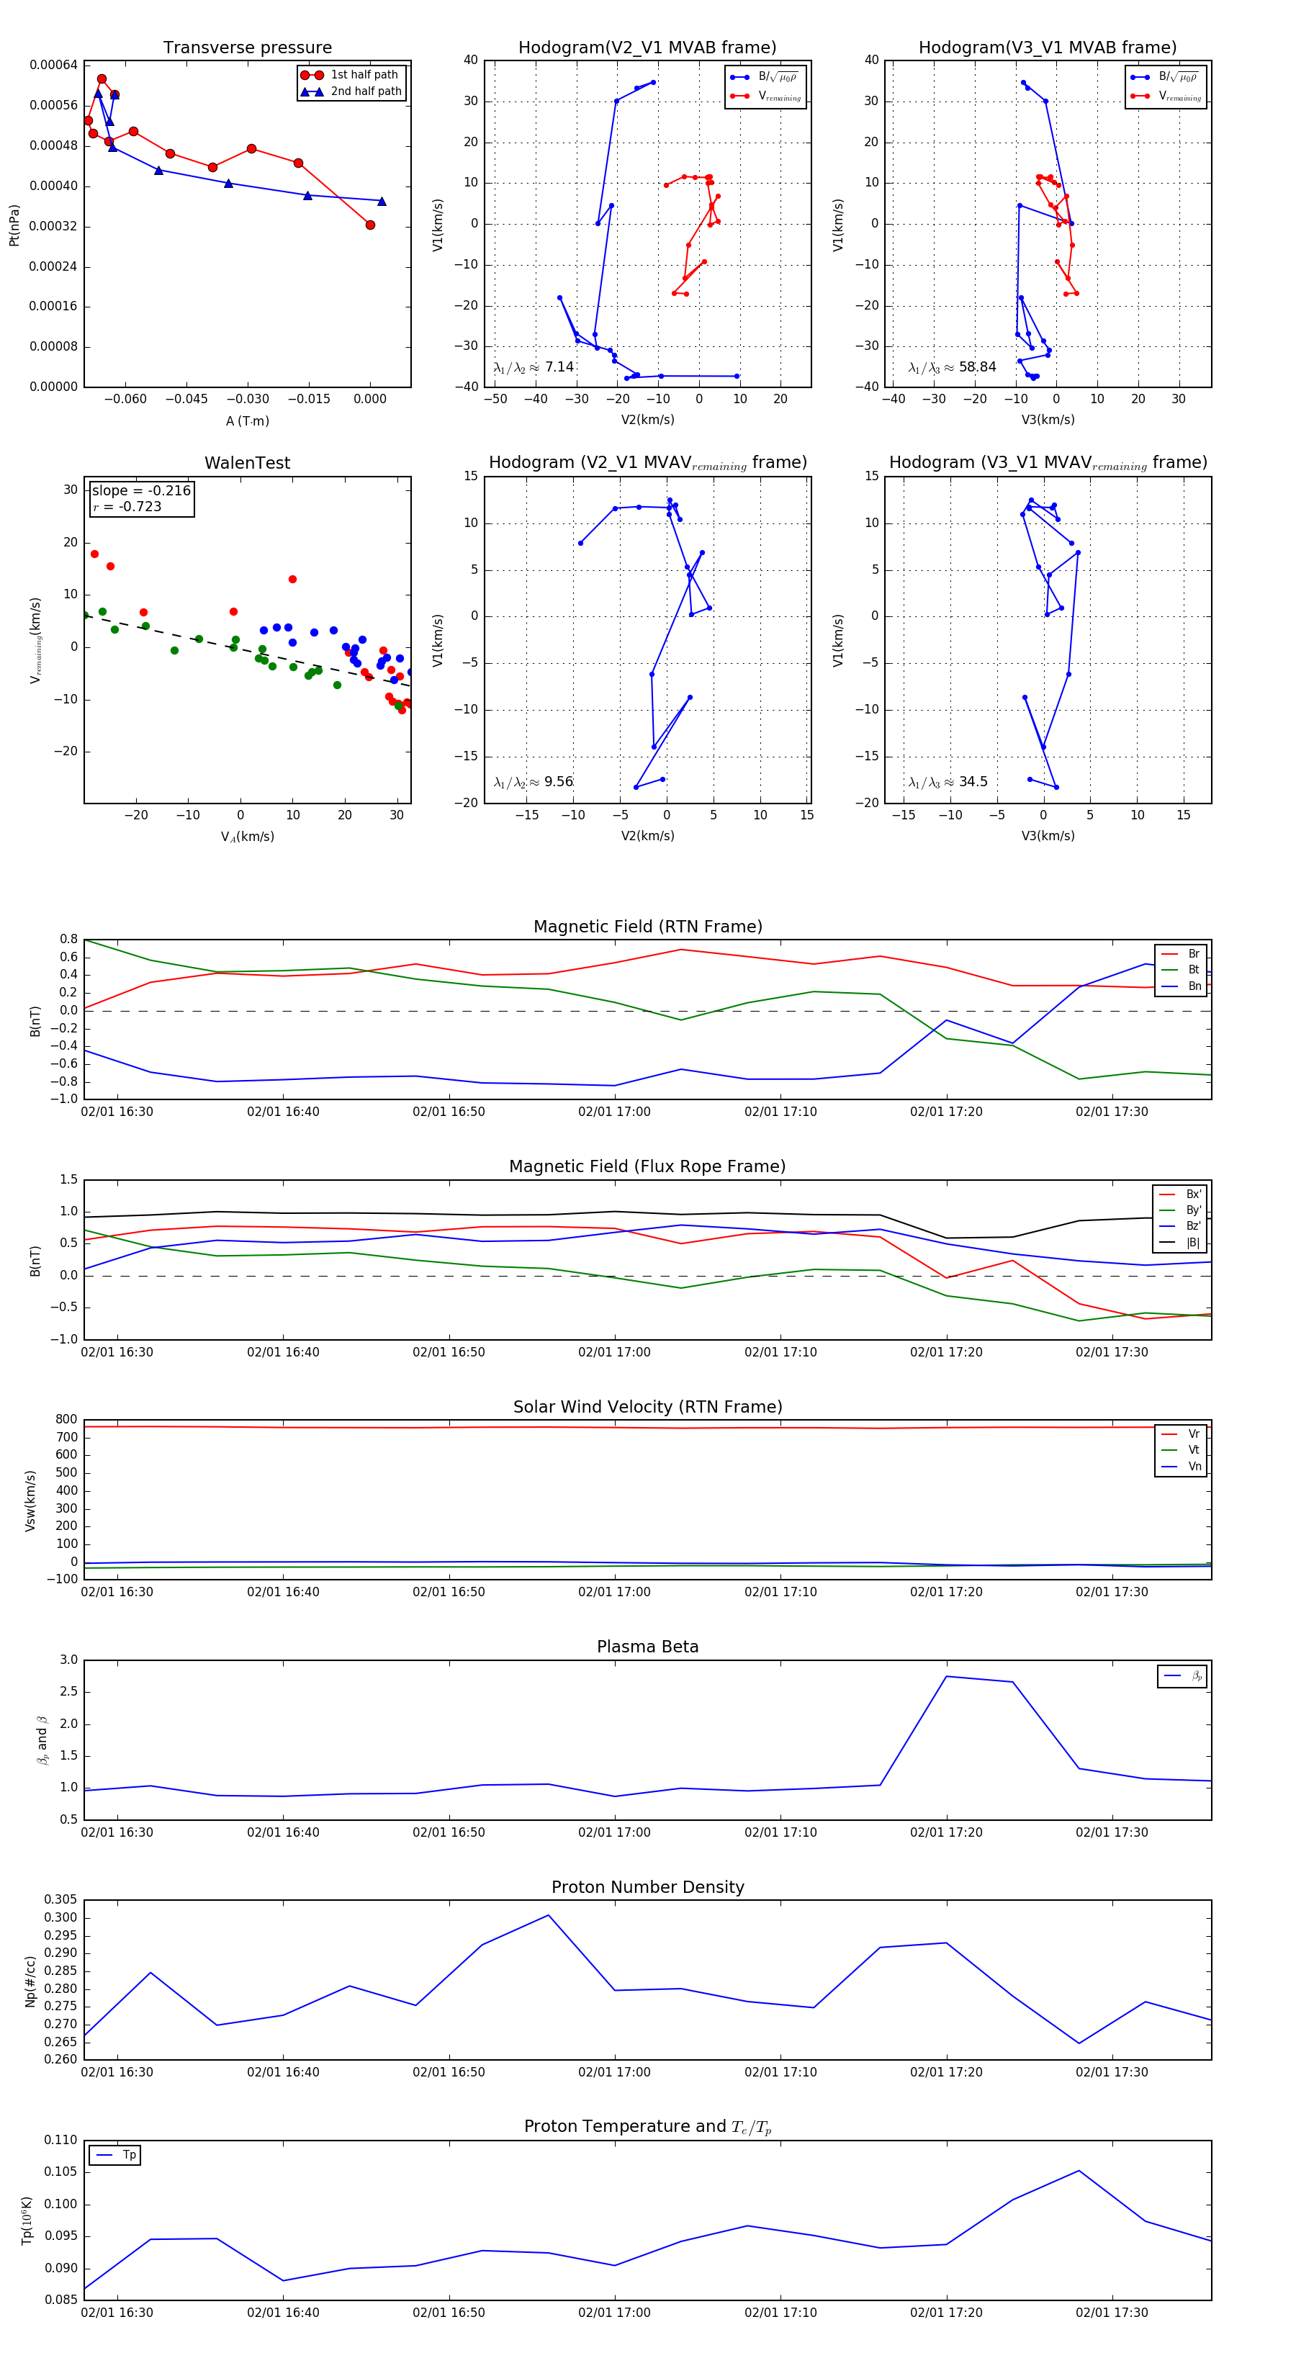Click the 'WalenTest' plot title
The width and height of the screenshot is (1296, 2376).
click(x=247, y=463)
